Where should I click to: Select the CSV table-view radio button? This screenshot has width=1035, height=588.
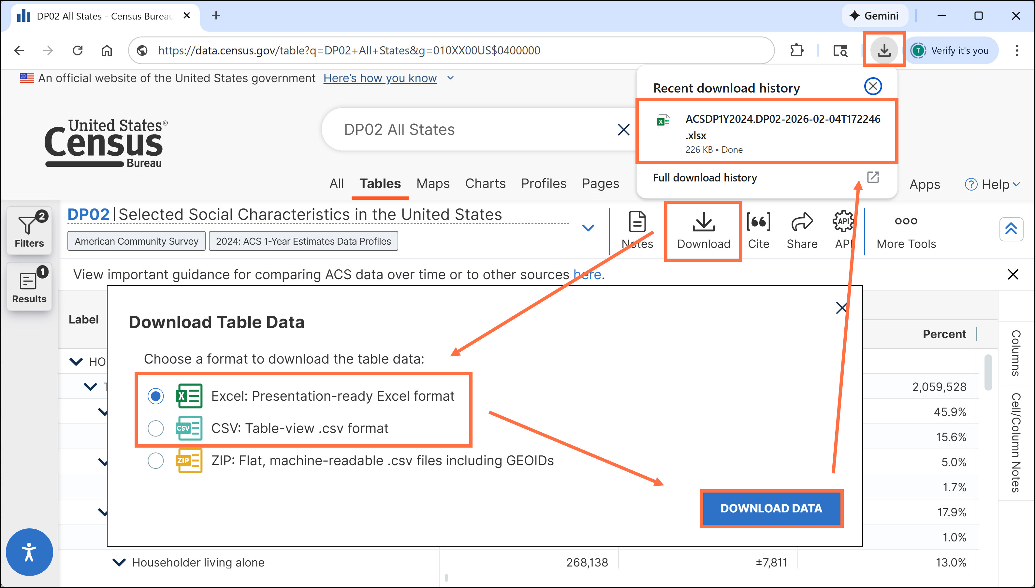(x=155, y=428)
